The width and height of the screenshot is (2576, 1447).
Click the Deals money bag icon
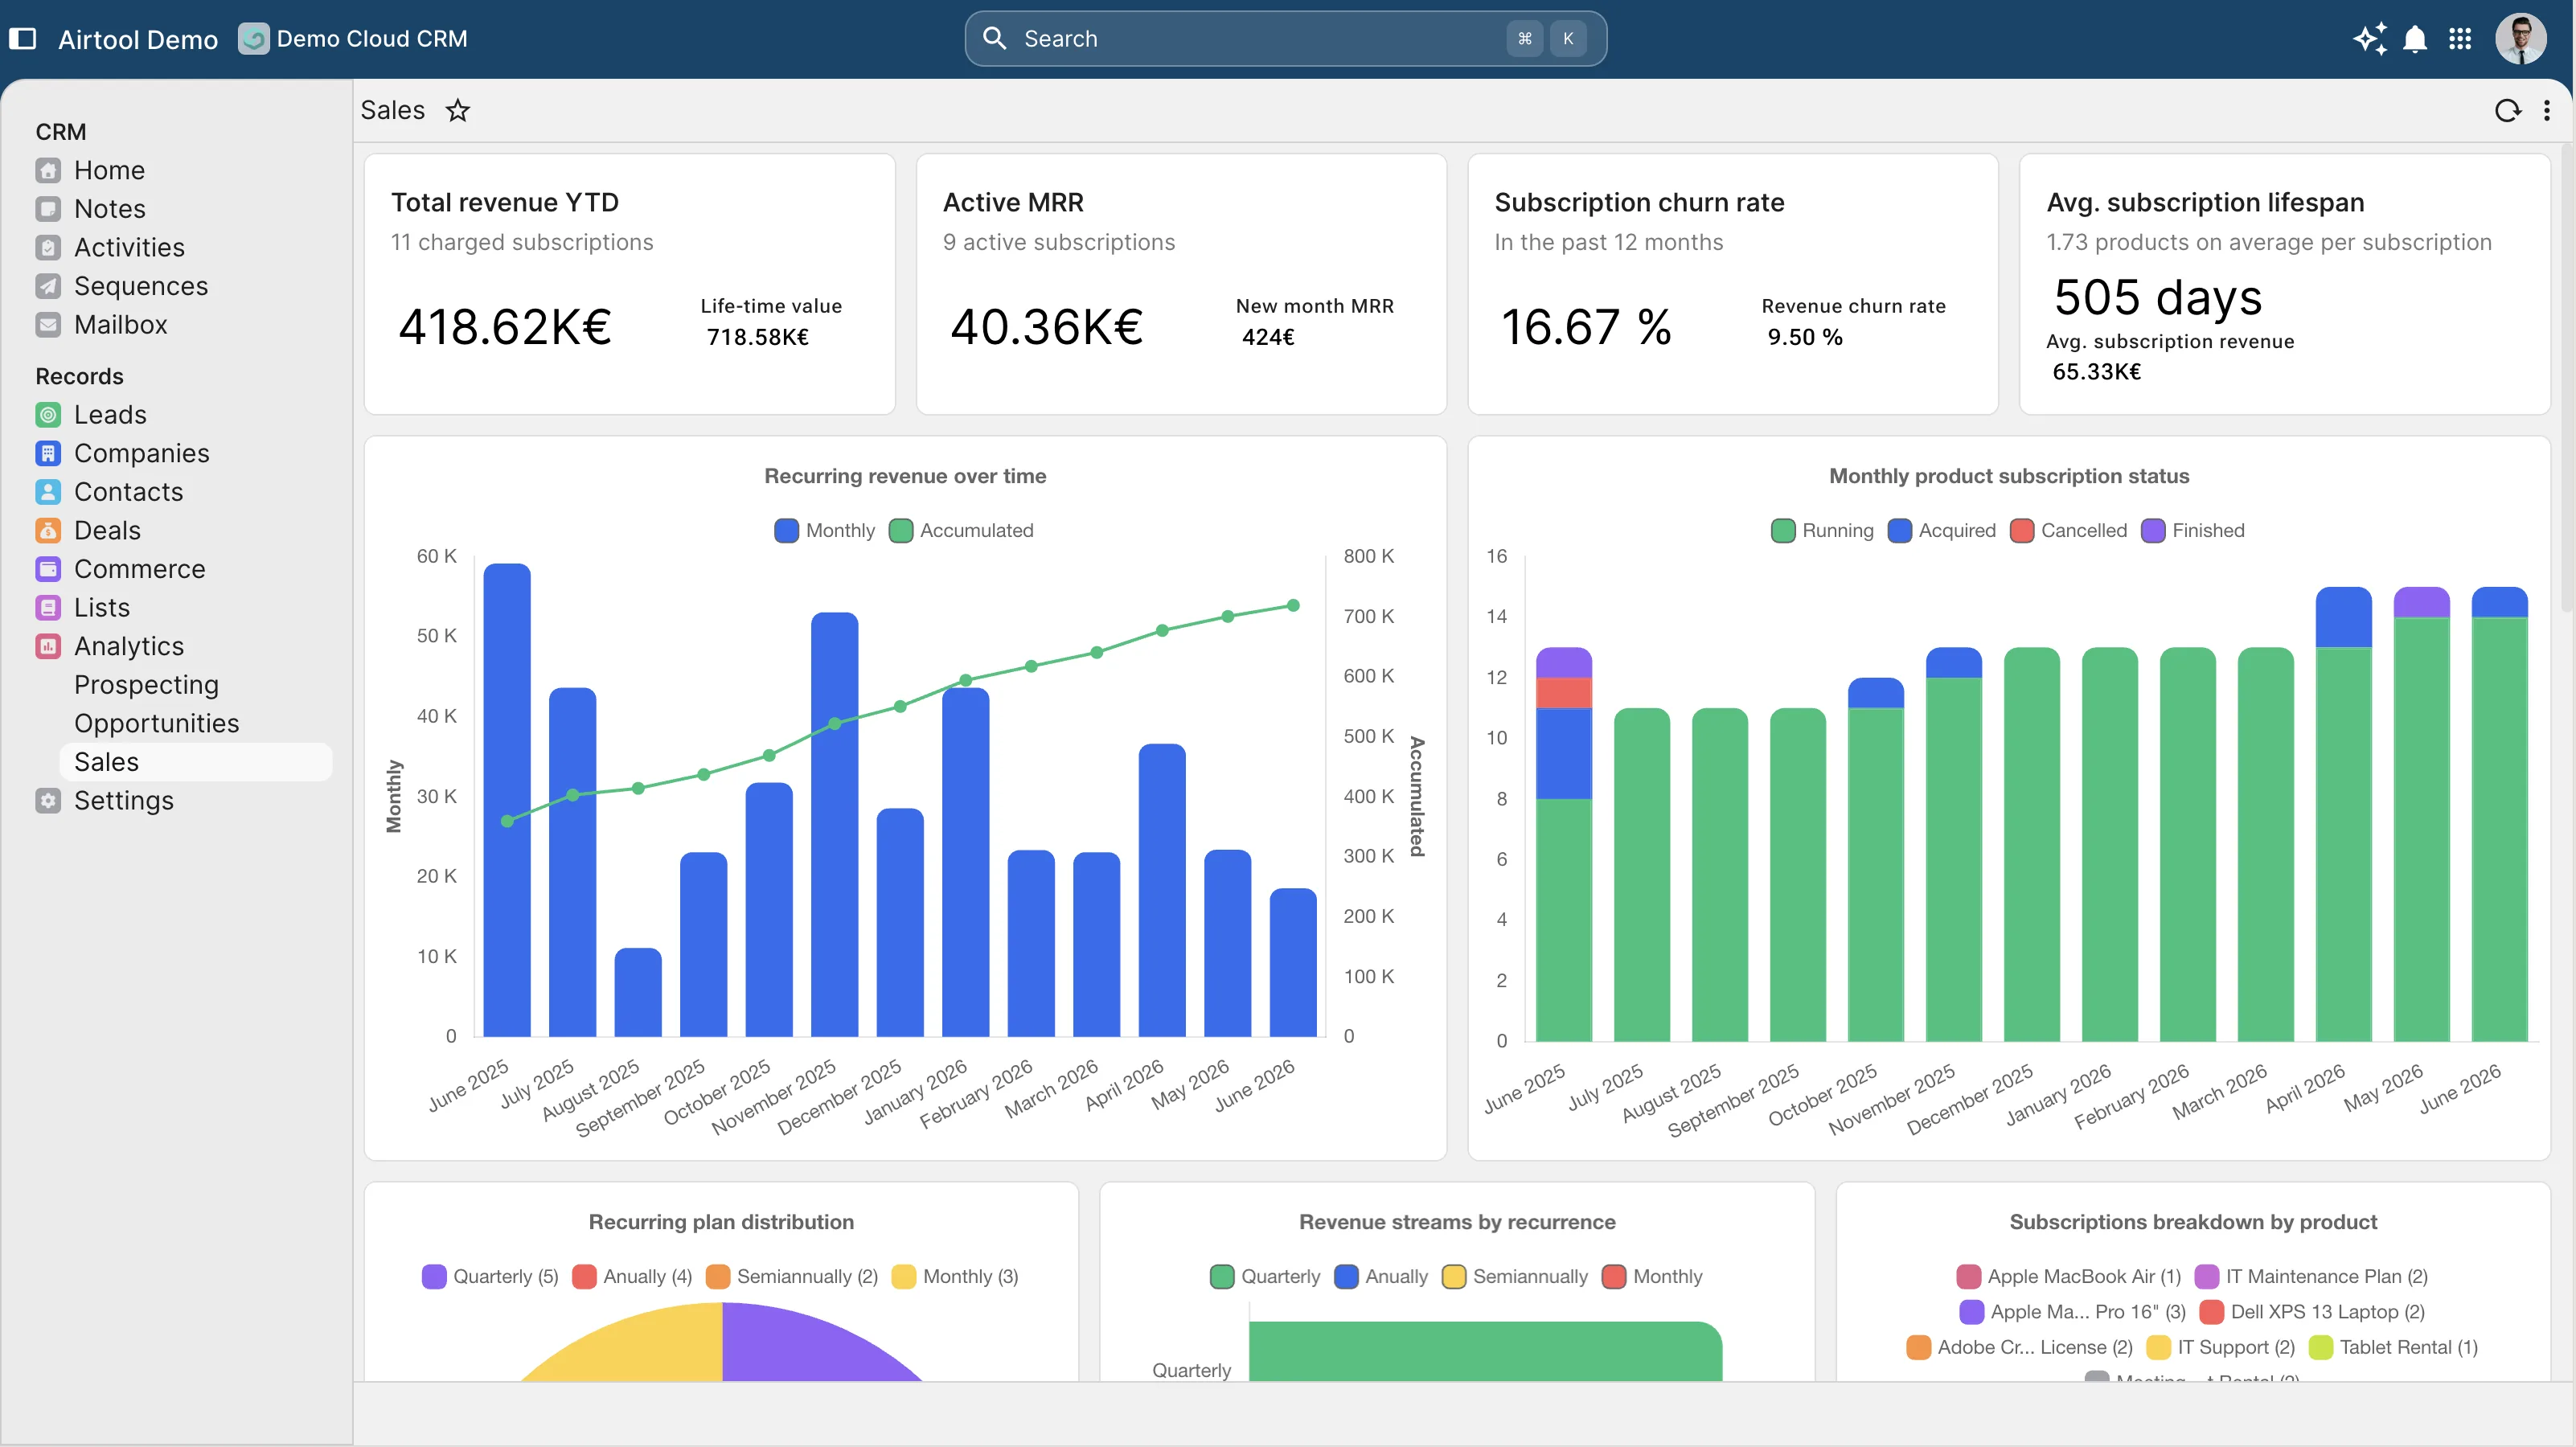pyautogui.click(x=48, y=531)
